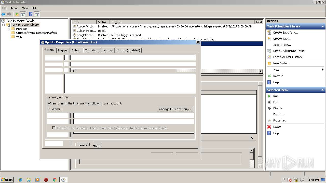Click the Create Task icon
This screenshot has width=326, height=183.
tap(269, 39)
